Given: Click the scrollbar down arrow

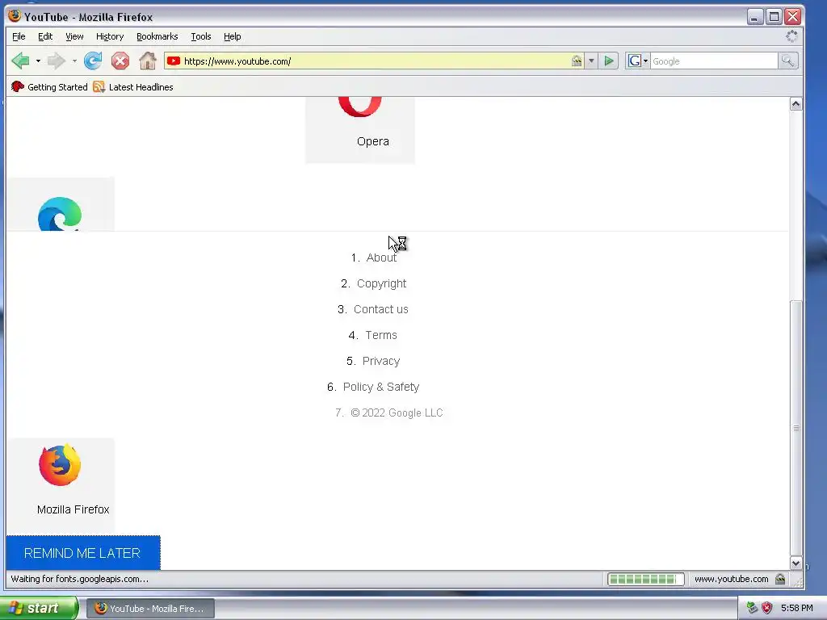Looking at the screenshot, I should click(796, 563).
